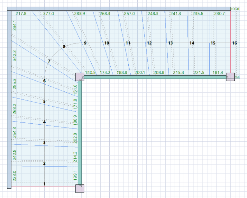Image resolution: width=247 pixels, height=198 pixels.
Task: Click the 221.5 inner dimension
Action: [x=199, y=72]
